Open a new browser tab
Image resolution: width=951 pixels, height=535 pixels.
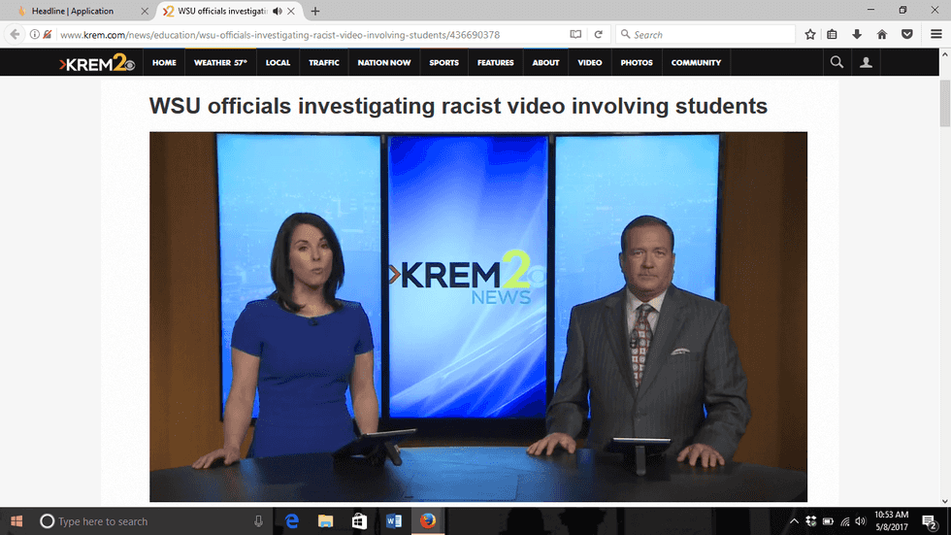[315, 11]
